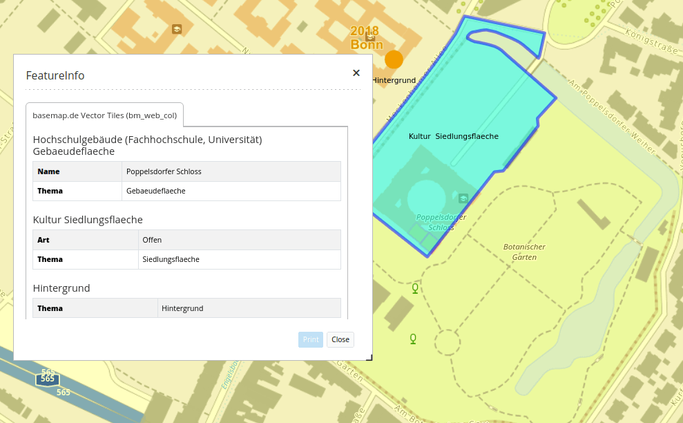Click the 'Kultur Siedlungsflaeche' label on highlighted polygon
The width and height of the screenshot is (683, 423).
453,136
